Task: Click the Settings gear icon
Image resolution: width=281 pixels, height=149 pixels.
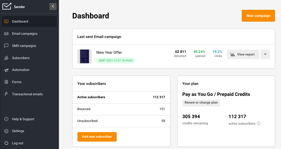Action: coord(6,131)
